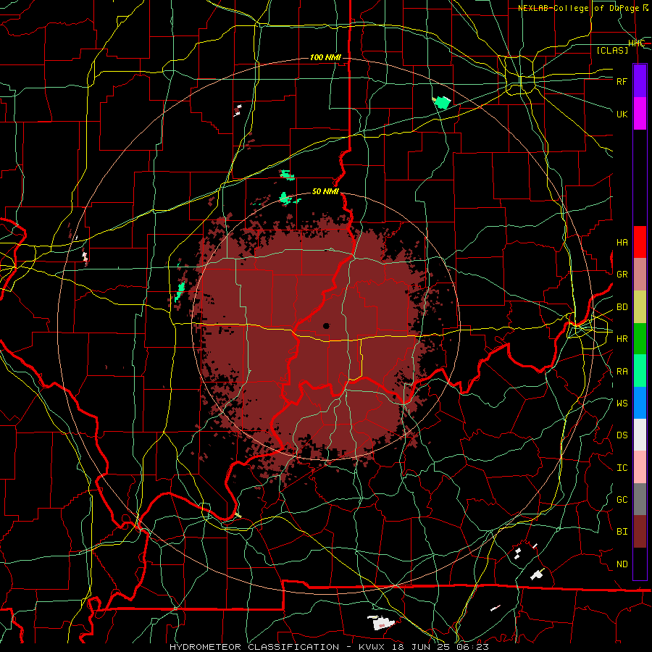Click the 100 NMI range ring label

pyautogui.click(x=325, y=57)
